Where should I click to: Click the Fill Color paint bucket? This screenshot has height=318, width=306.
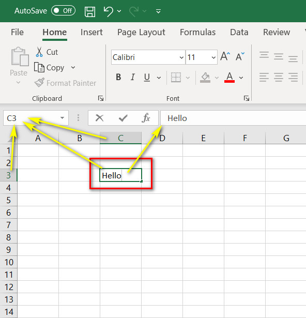point(205,78)
